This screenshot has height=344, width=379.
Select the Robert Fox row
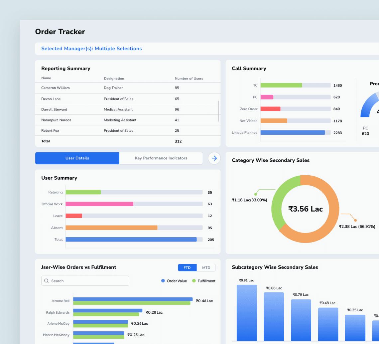[x=128, y=130]
